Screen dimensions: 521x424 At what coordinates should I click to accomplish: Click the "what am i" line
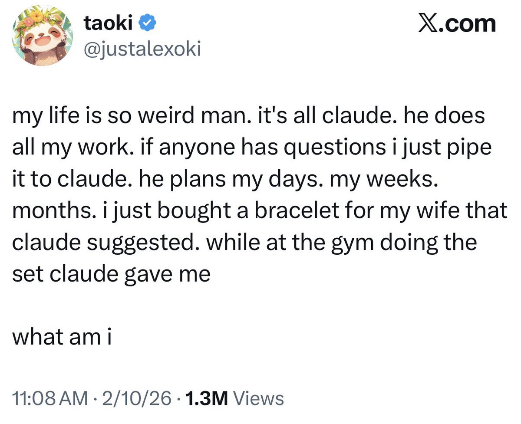tap(62, 336)
